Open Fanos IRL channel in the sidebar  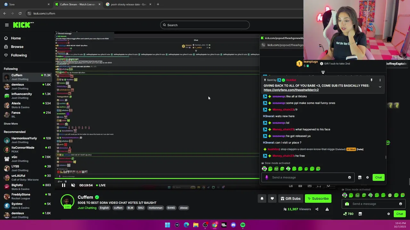[27, 114]
